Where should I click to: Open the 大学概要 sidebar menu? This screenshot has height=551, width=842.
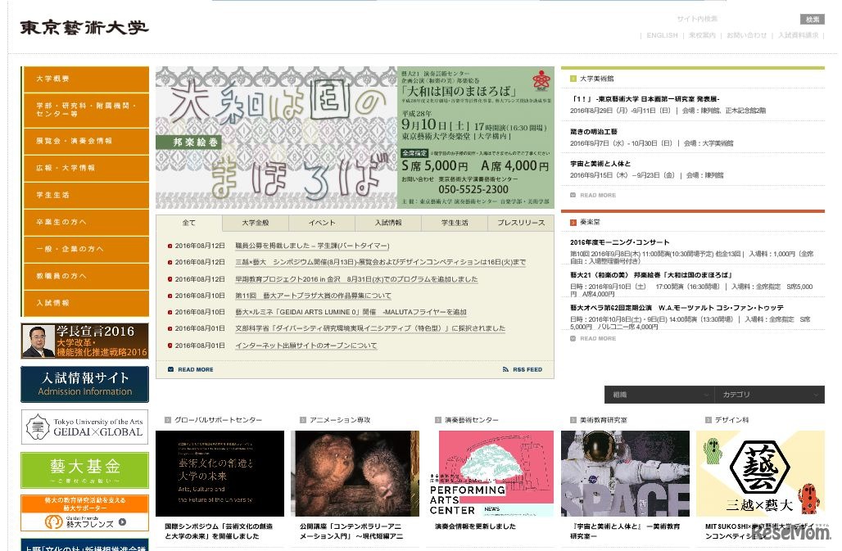coord(86,79)
